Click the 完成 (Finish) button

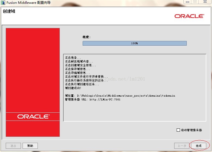pos(199,146)
